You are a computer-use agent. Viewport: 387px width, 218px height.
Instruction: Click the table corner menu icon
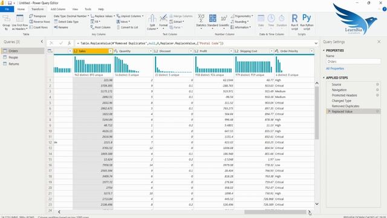[x=50, y=51]
